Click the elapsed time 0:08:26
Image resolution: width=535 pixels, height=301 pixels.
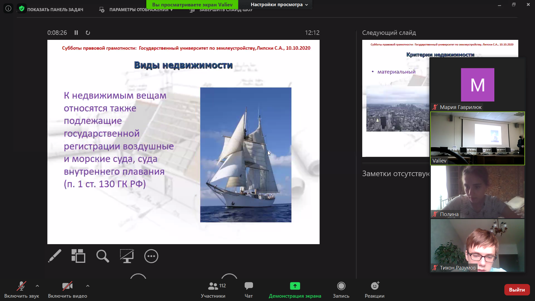pos(57,33)
